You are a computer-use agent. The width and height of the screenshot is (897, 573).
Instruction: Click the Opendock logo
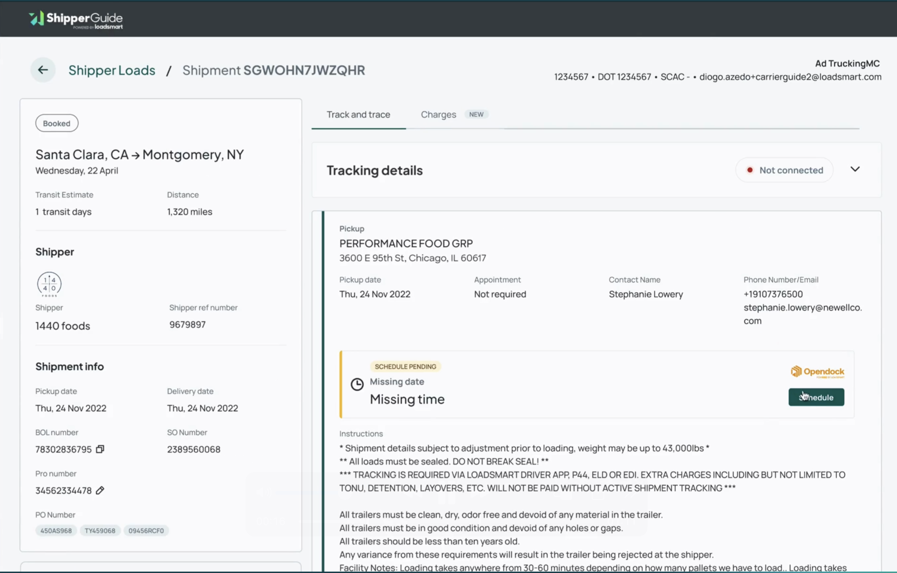point(817,372)
